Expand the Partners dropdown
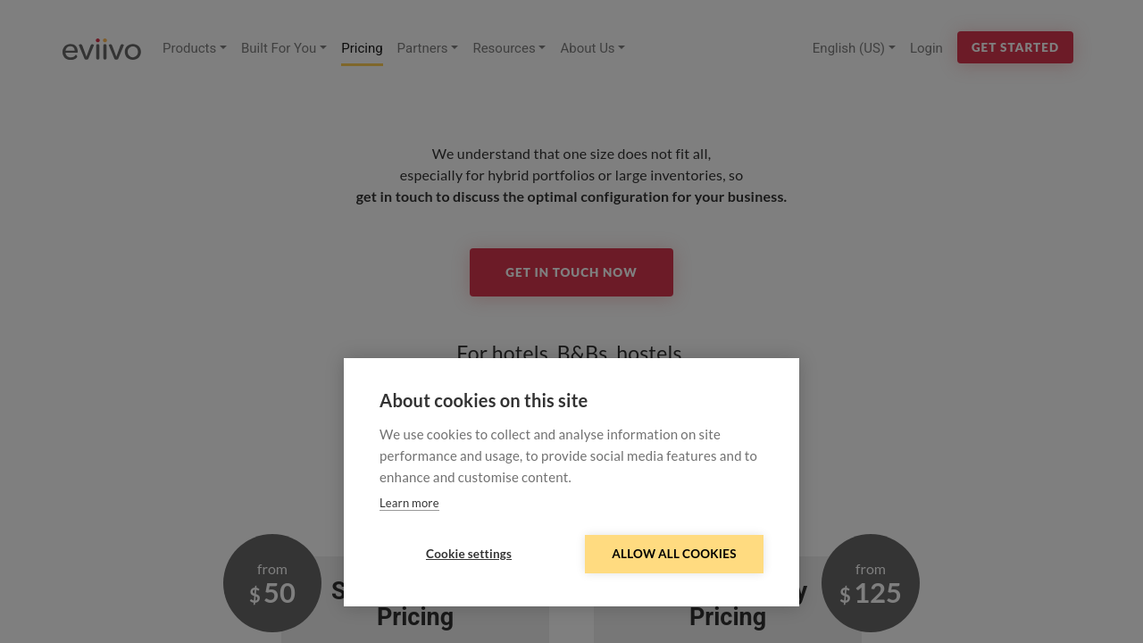The image size is (1143, 643). point(427,48)
